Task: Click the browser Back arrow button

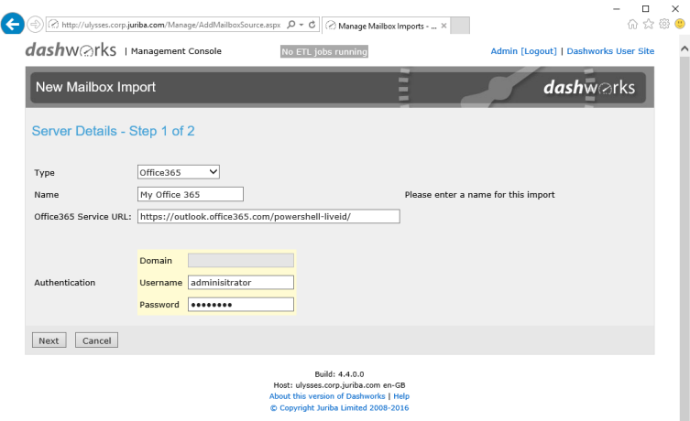Action: tap(12, 24)
